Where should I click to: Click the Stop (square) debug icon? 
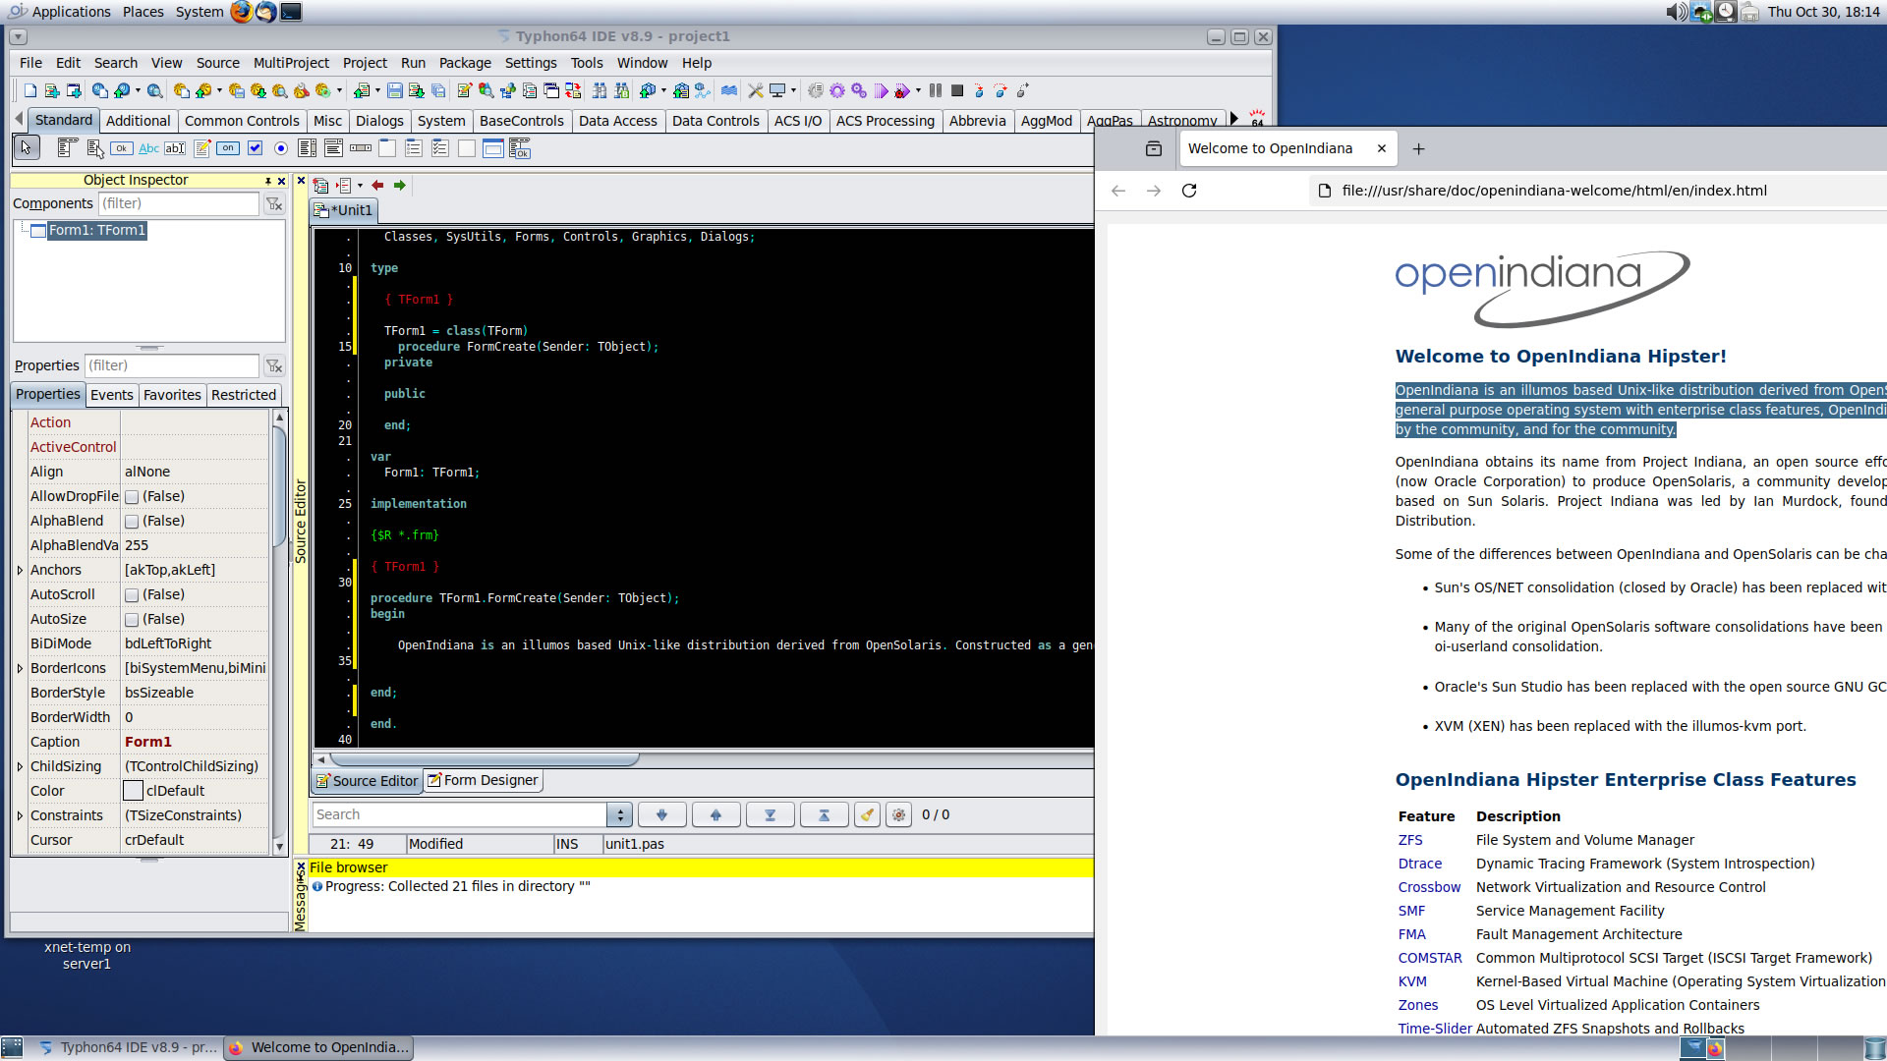point(957,90)
